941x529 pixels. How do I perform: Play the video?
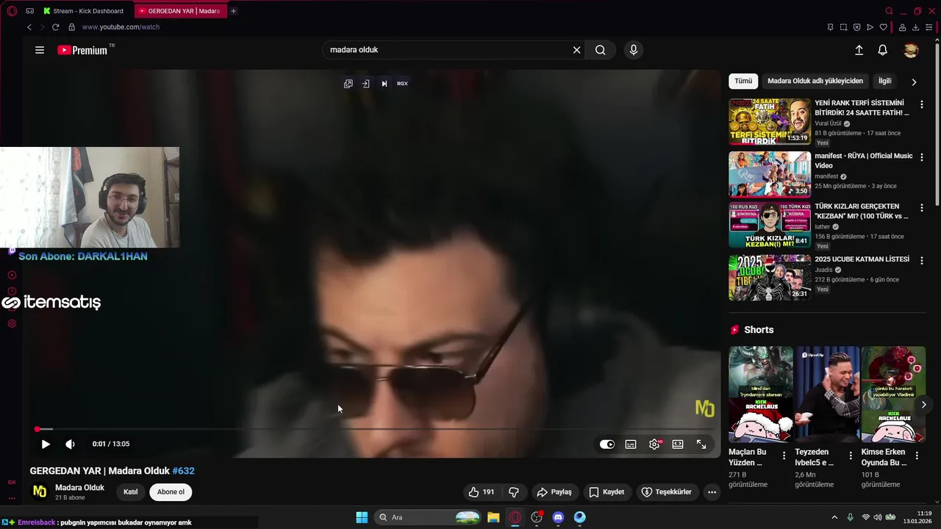[46, 444]
